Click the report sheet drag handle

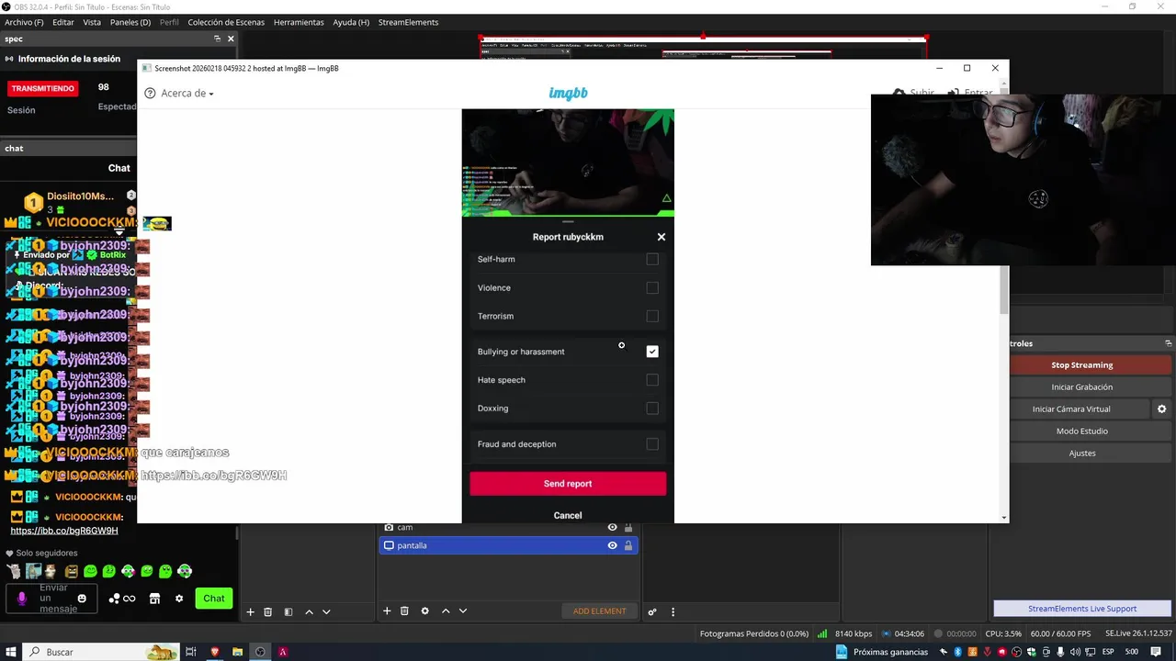point(568,221)
